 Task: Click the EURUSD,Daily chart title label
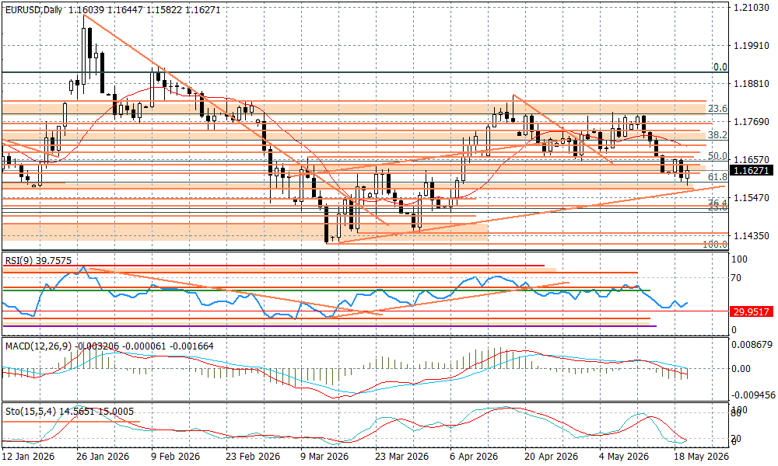(33, 10)
